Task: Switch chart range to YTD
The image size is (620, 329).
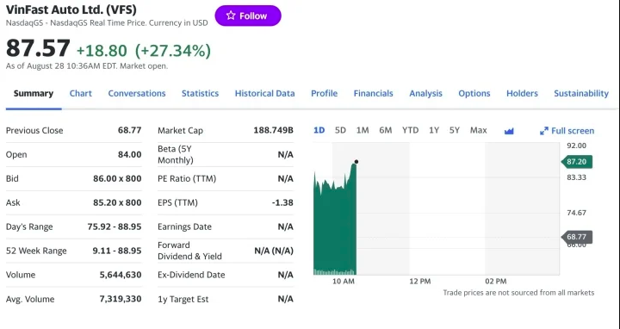Action: (x=411, y=130)
